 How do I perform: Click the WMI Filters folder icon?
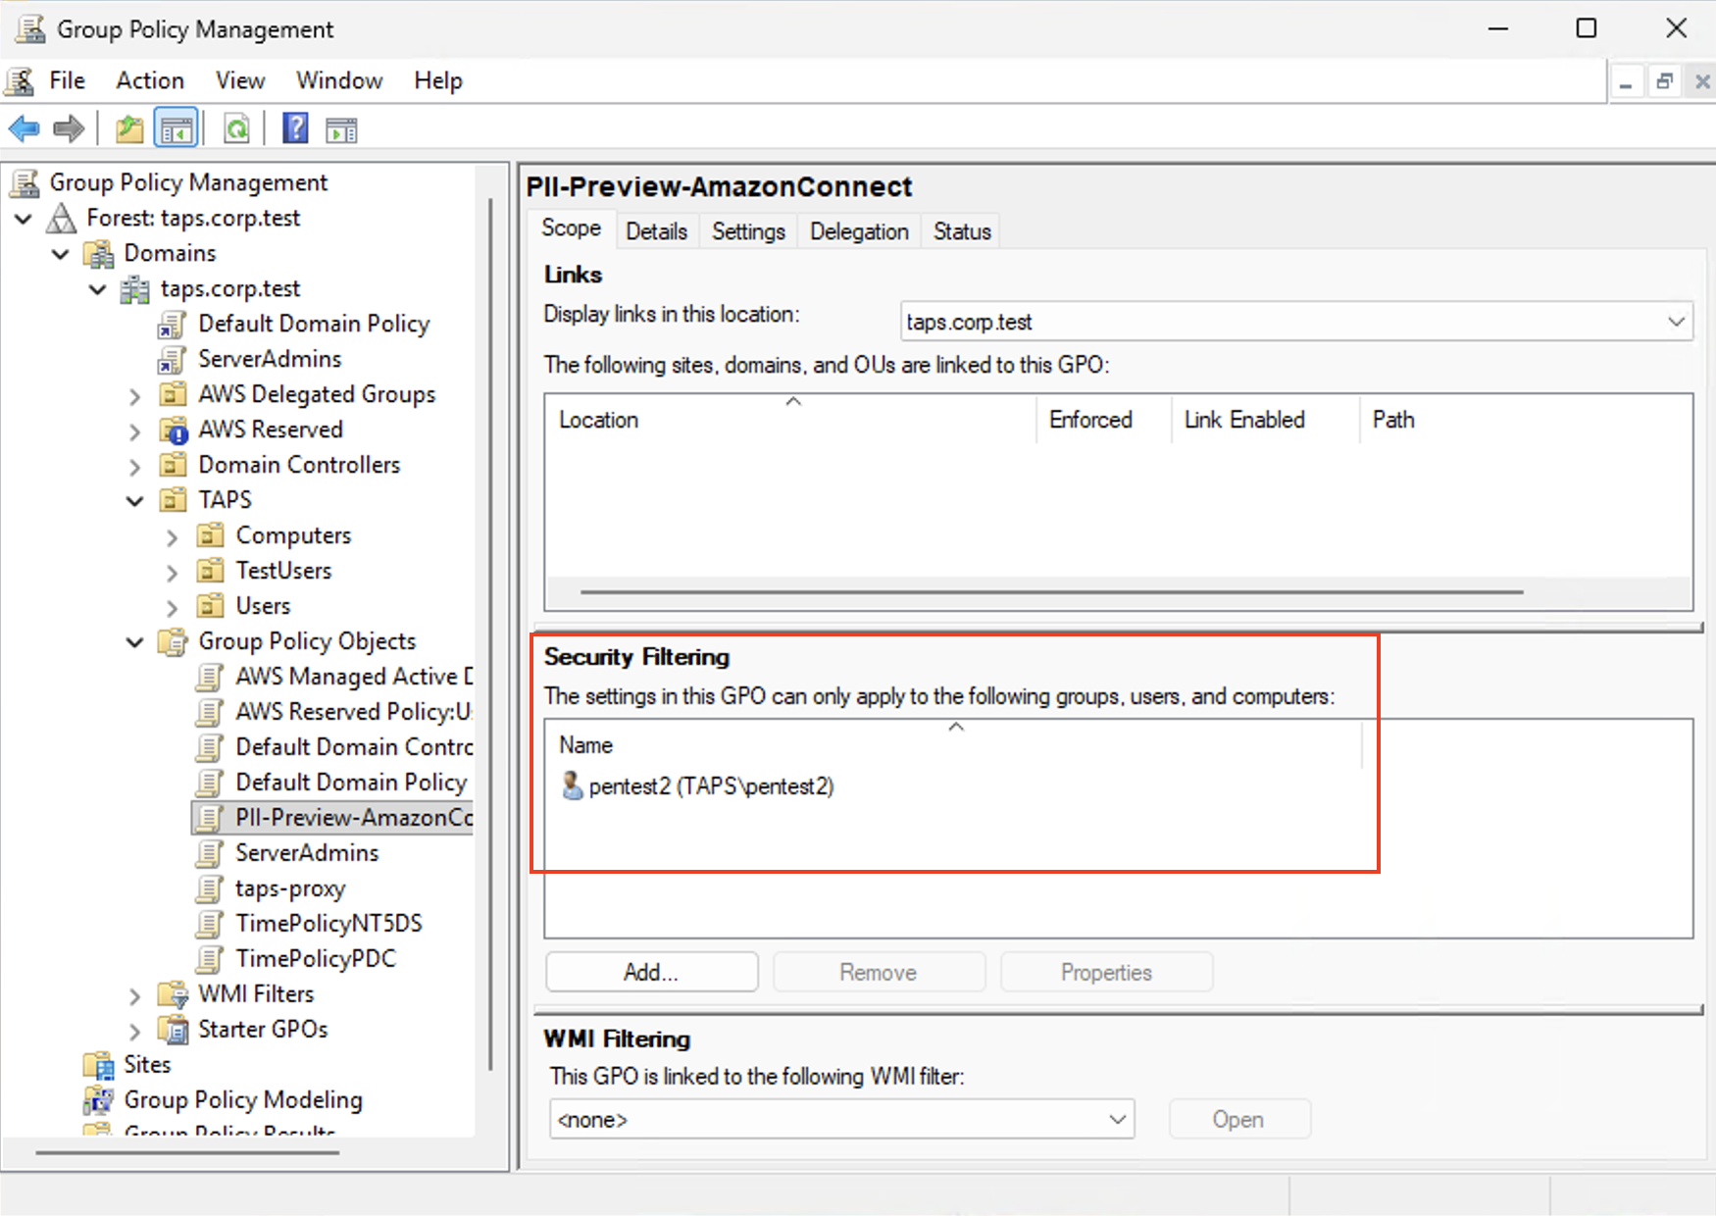tap(173, 994)
